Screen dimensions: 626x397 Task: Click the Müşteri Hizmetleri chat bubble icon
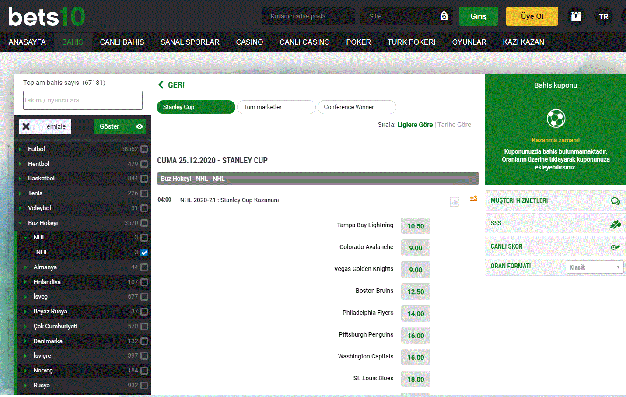coord(615,201)
